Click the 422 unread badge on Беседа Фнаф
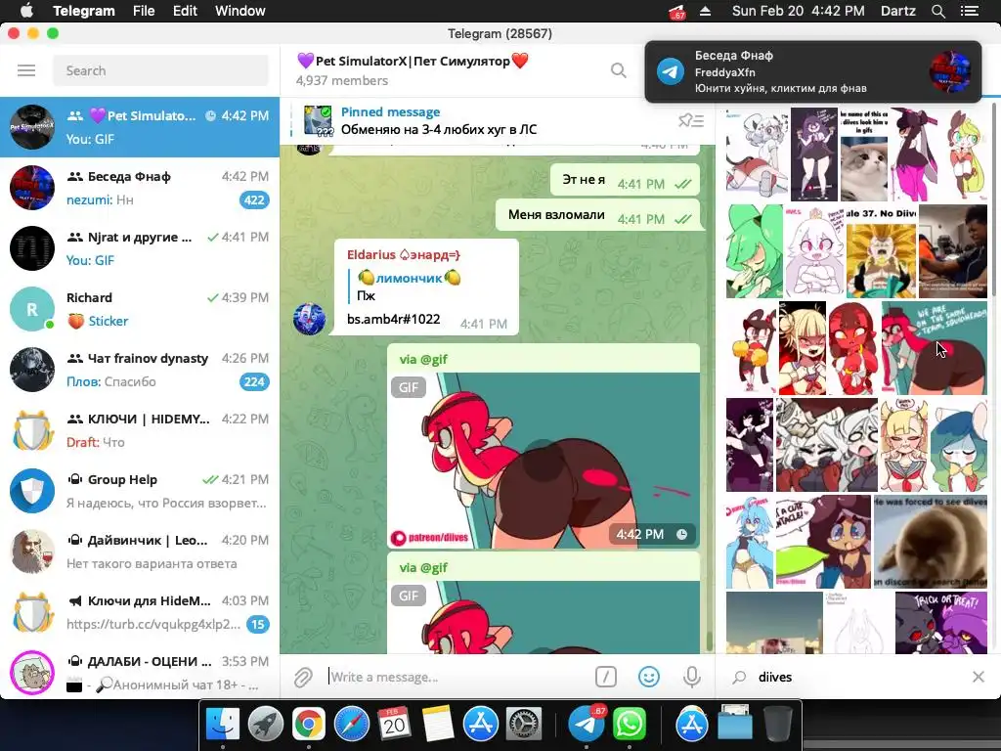The width and height of the screenshot is (1001, 751). pos(254,199)
